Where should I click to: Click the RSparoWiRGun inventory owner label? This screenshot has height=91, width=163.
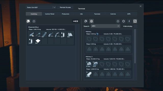click(33, 27)
